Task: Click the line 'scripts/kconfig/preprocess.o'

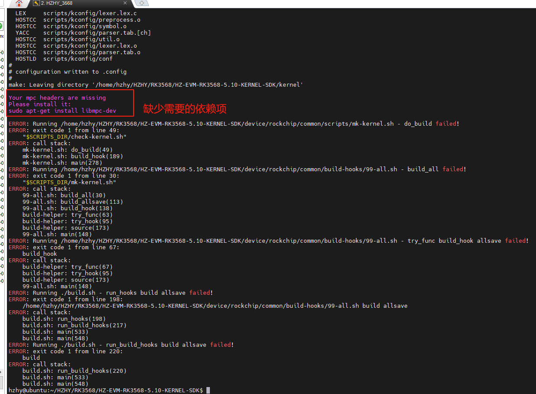Action: point(92,20)
